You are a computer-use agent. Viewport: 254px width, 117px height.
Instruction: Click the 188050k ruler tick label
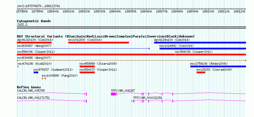[131, 12]
